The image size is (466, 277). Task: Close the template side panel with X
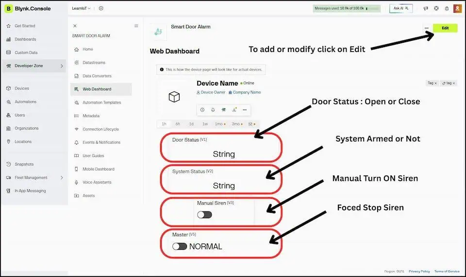pos(75,26)
